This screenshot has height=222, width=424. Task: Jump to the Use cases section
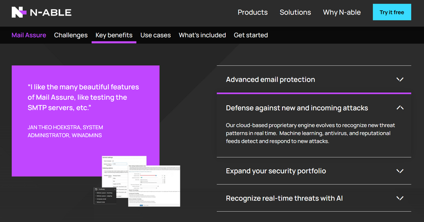point(156,35)
